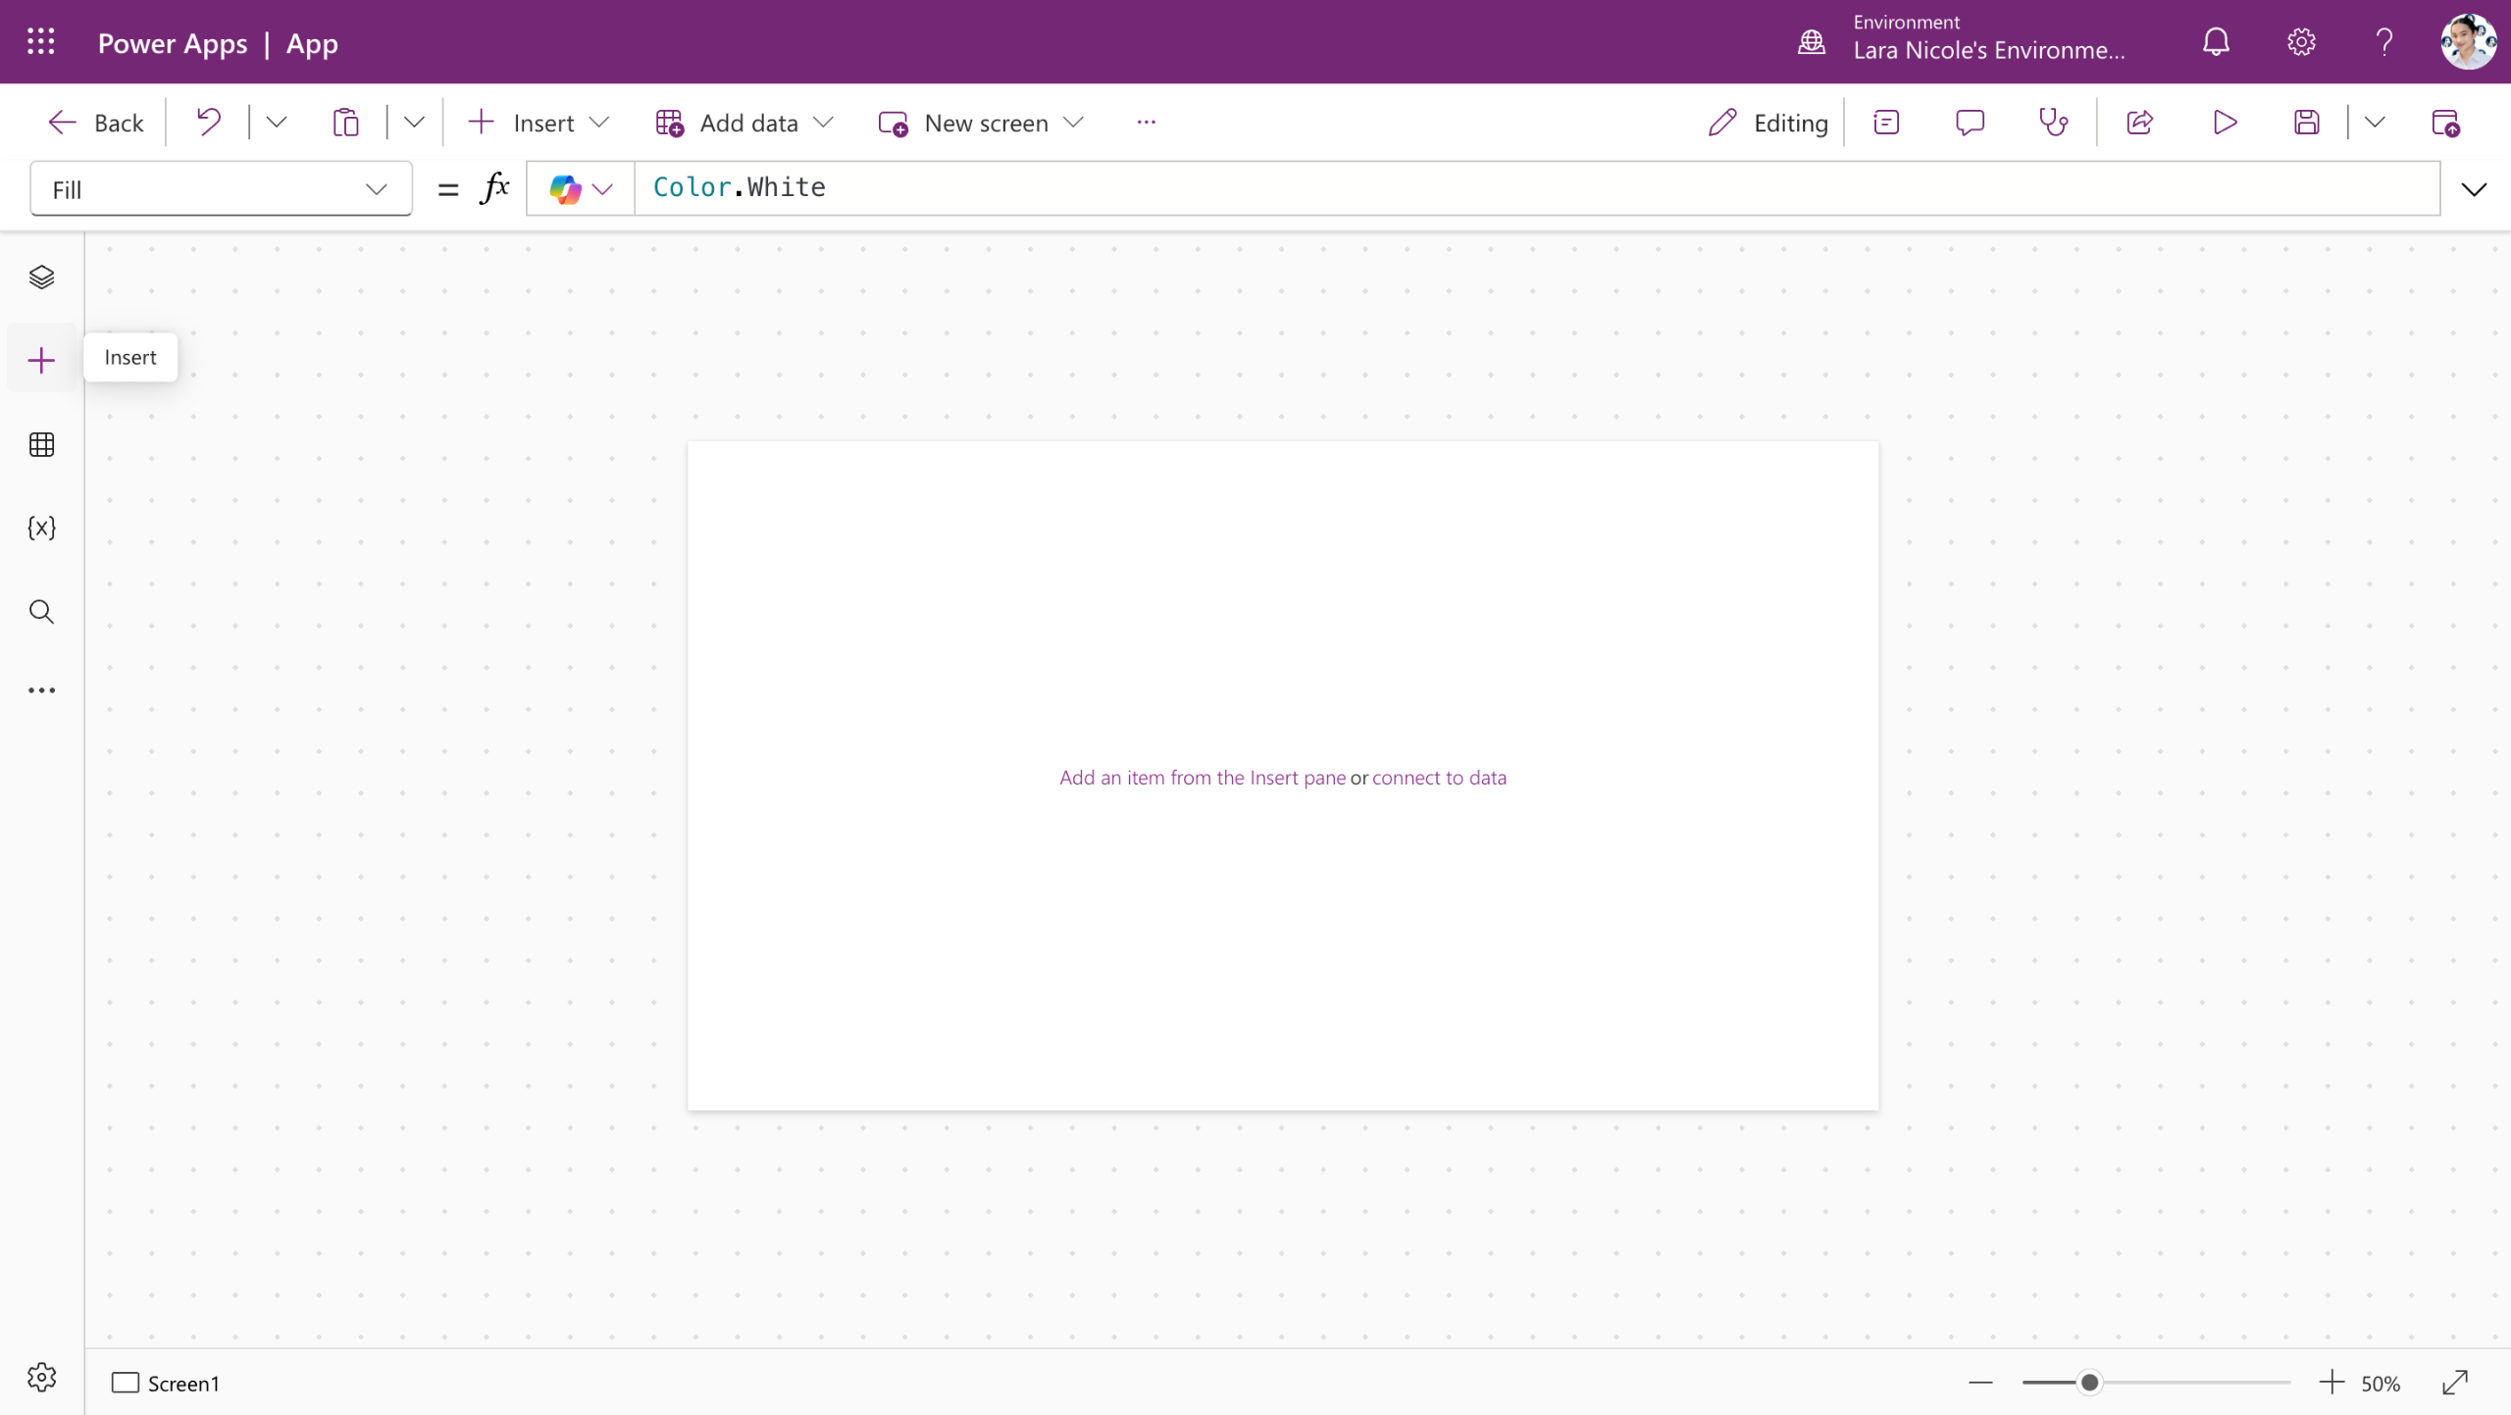Open the Comments speech bubble icon

pos(1970,123)
